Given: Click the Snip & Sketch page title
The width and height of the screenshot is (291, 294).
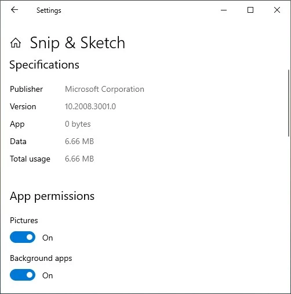Looking at the screenshot, I should coord(78,43).
